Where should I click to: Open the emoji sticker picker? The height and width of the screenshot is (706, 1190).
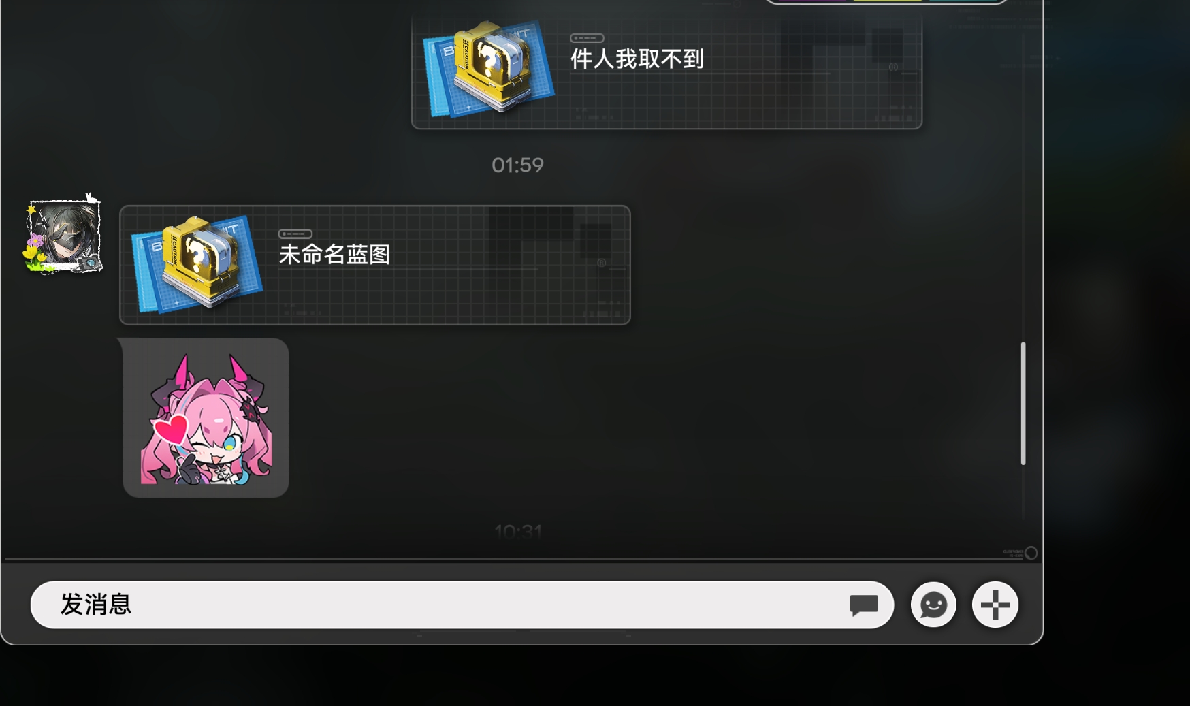coord(933,605)
